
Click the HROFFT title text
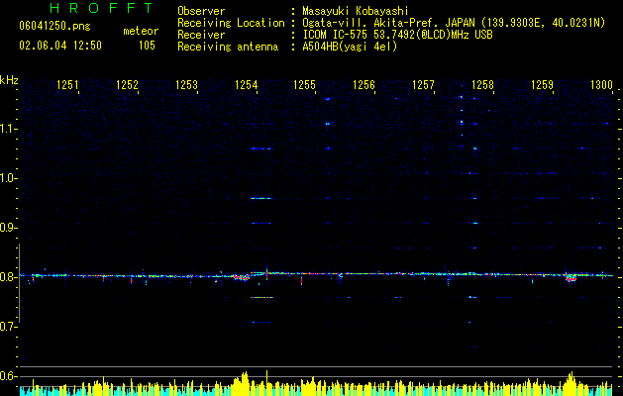[x=102, y=8]
